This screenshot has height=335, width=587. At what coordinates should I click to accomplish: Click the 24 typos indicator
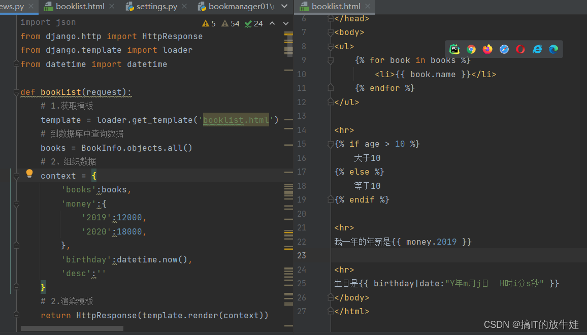(x=253, y=23)
